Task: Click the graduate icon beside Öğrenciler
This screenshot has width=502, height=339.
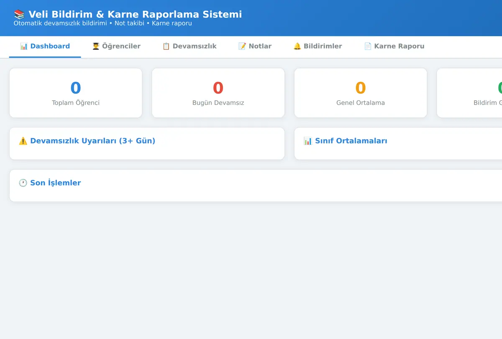Action: pyautogui.click(x=96, y=46)
